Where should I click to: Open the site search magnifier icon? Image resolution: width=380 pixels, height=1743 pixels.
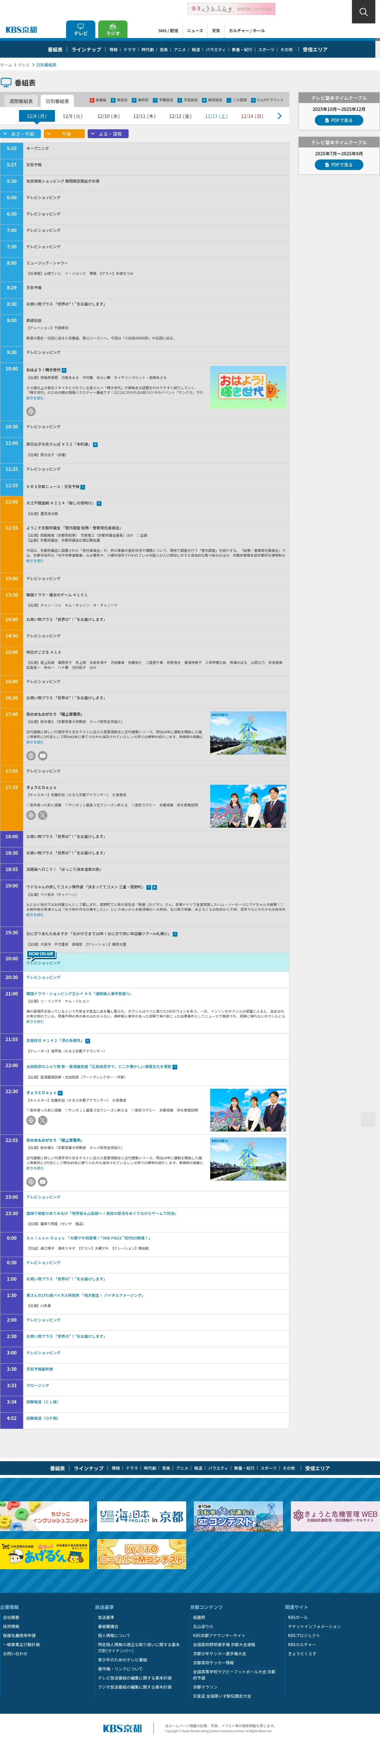(363, 11)
